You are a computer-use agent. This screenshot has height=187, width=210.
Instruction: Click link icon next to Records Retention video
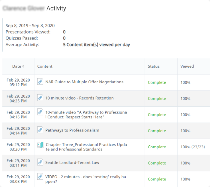pyautogui.click(x=40, y=98)
